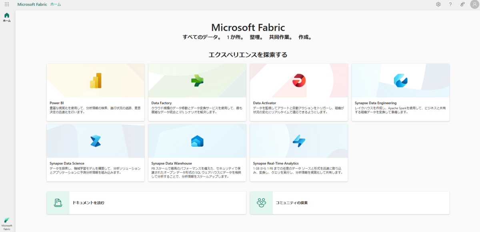Click the Synapse Data Warehouse description text
The width and height of the screenshot is (480, 232).
(x=197, y=172)
